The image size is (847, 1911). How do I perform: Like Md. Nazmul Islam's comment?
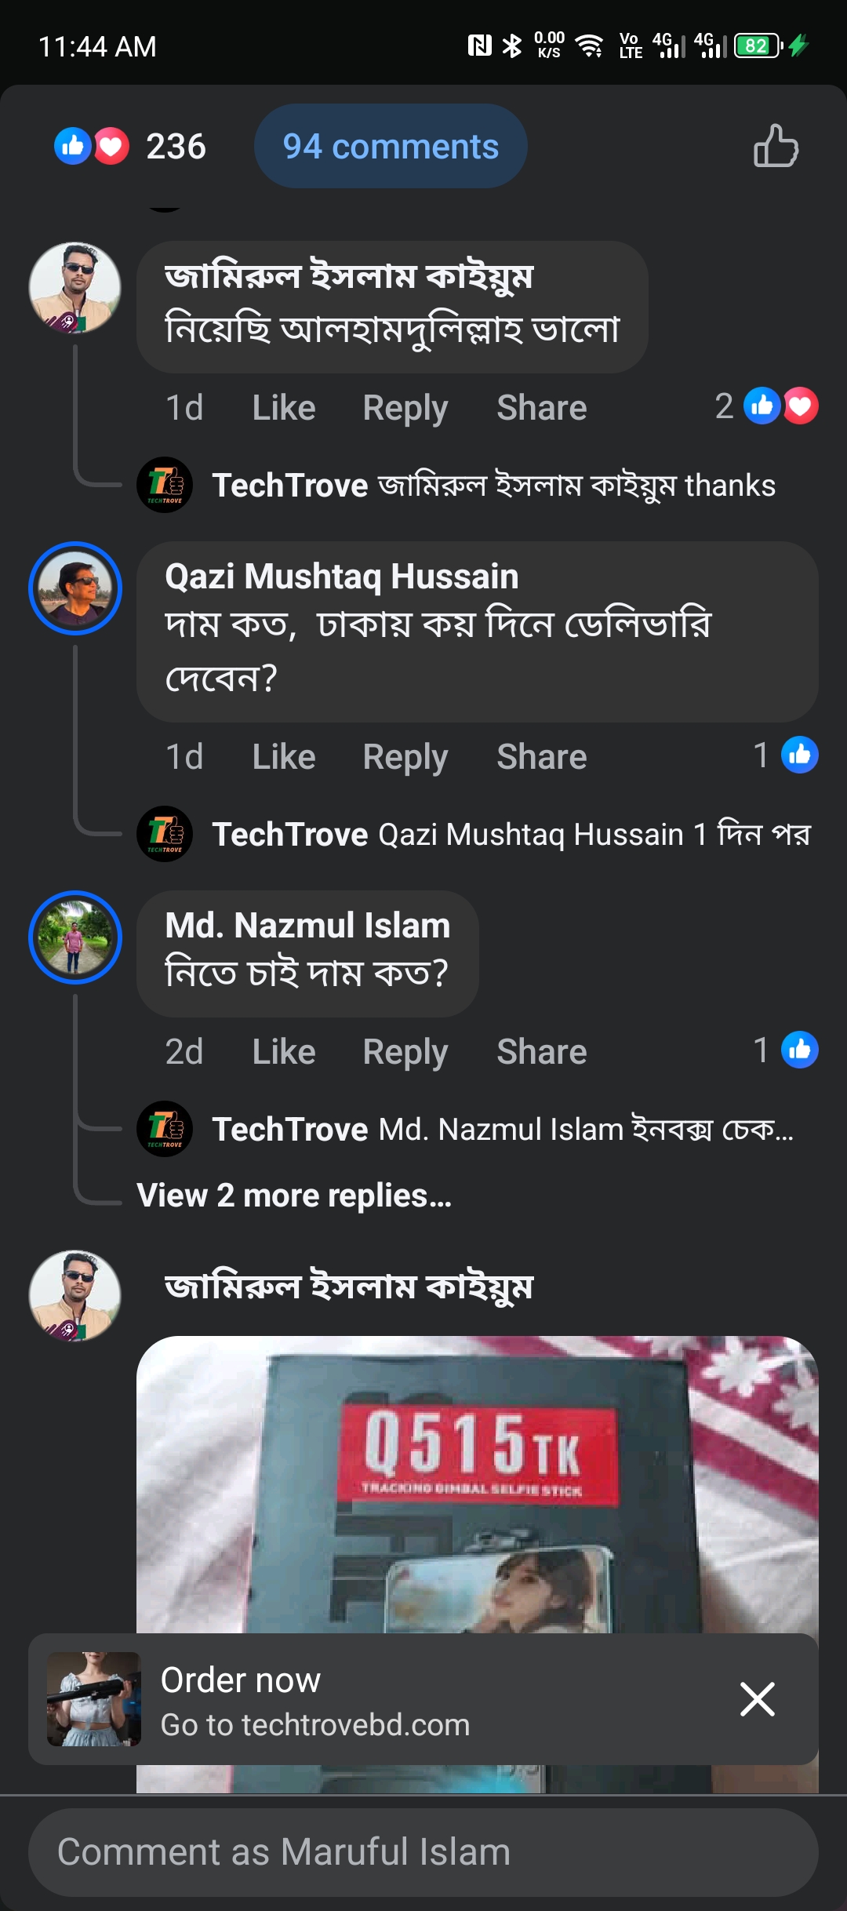point(283,1052)
